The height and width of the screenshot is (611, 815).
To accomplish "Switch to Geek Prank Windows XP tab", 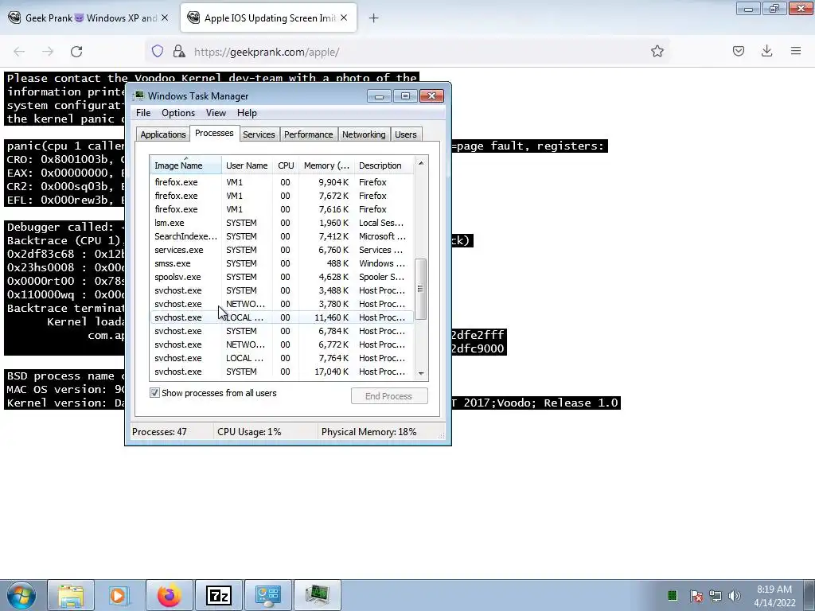I will (x=89, y=18).
